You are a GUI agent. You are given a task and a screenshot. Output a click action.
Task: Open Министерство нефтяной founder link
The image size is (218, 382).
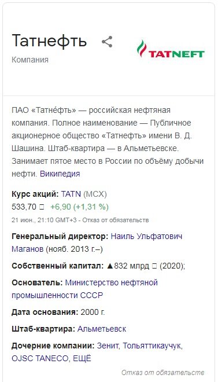[x=112, y=282]
